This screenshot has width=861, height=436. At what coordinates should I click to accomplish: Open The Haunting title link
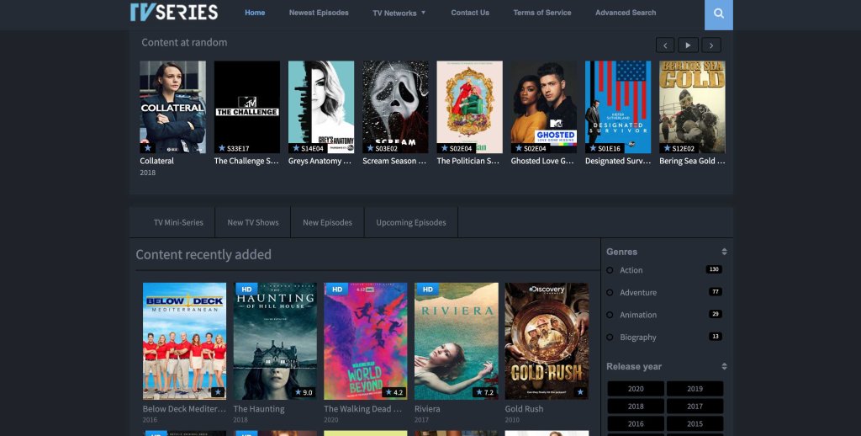point(259,409)
